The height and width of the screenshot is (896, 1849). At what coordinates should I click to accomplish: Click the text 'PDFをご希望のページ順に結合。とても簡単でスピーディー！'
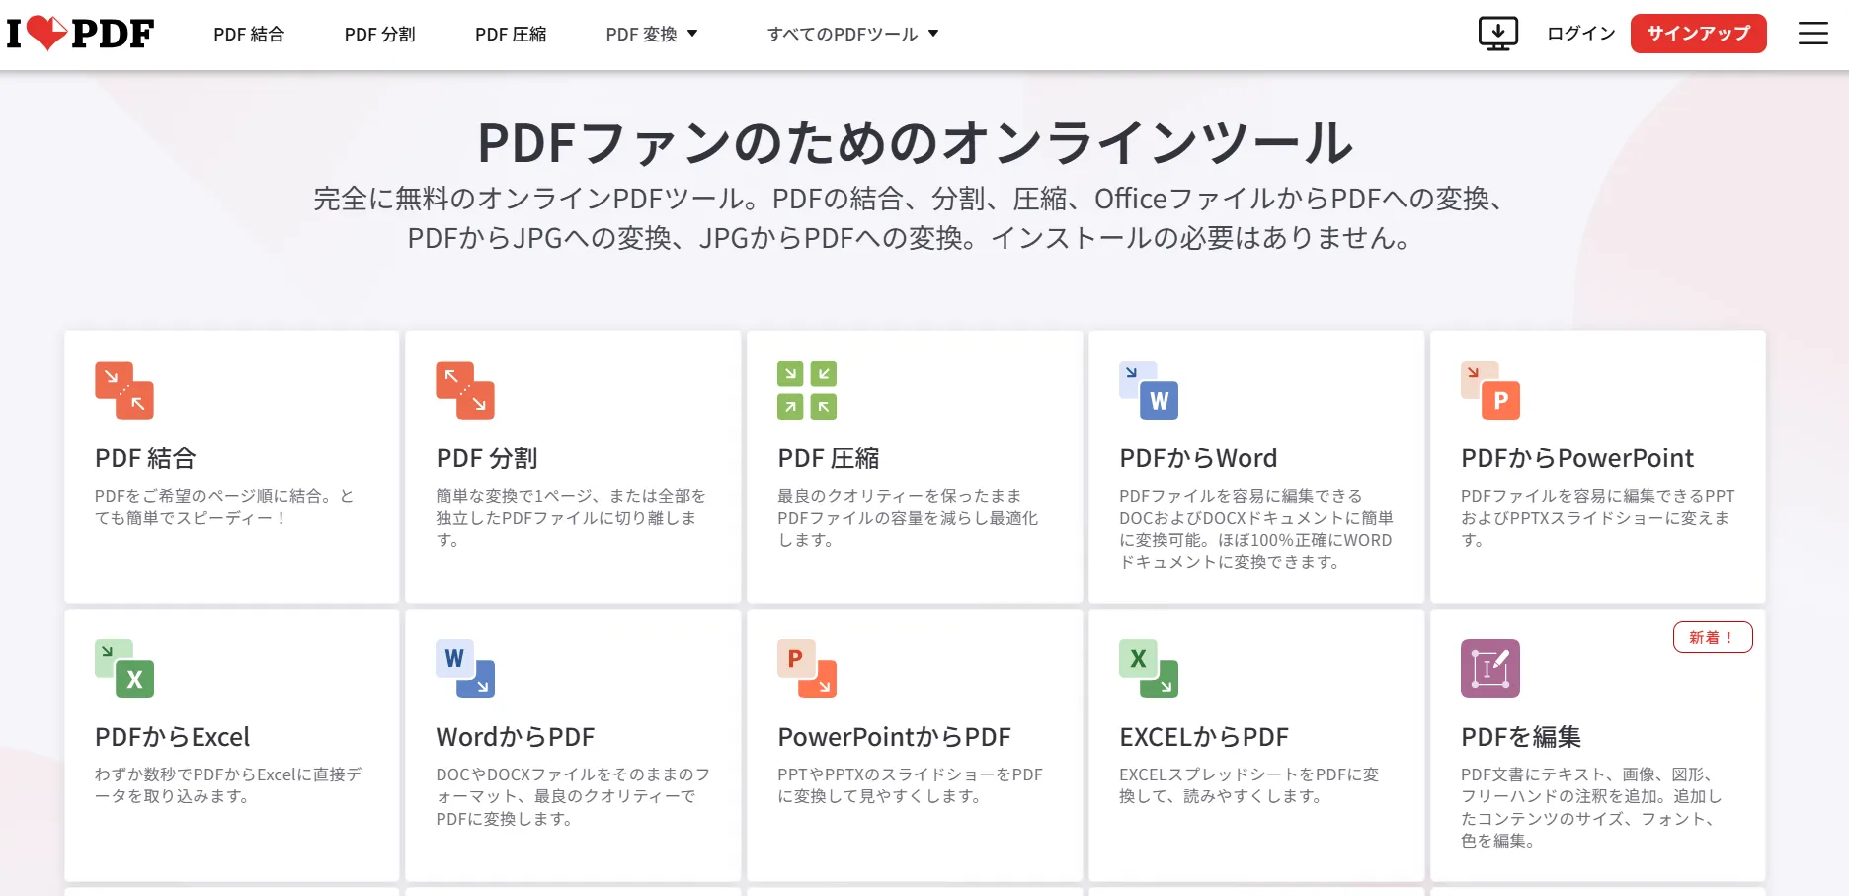pos(225,507)
